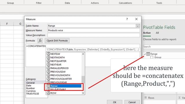The width and height of the screenshot is (185, 104).
Task: Select PREVIOUSMONTH function in autocomplete list
Action: (x=64, y=75)
